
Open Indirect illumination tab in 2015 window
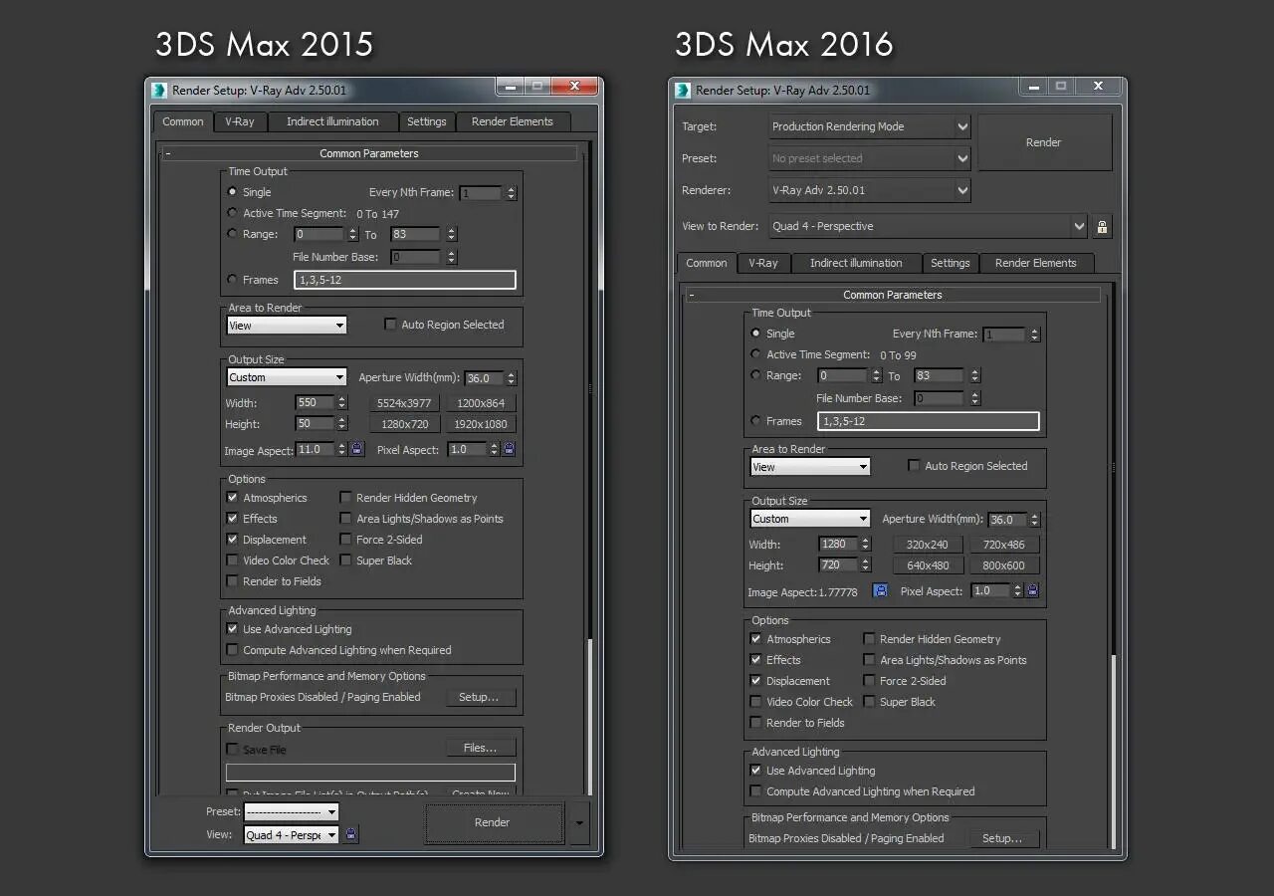click(332, 121)
